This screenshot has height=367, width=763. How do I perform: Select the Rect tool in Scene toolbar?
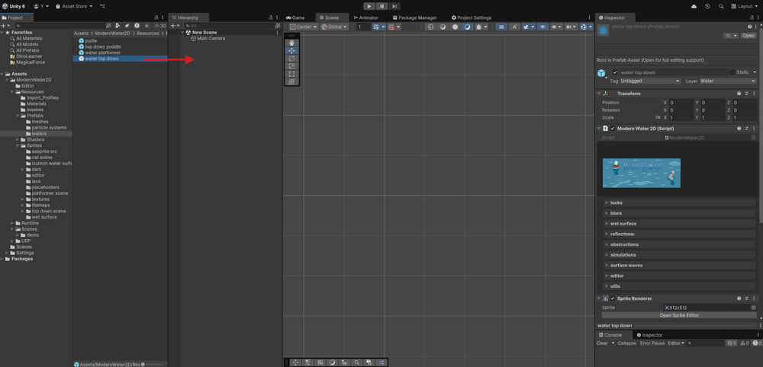click(291, 75)
